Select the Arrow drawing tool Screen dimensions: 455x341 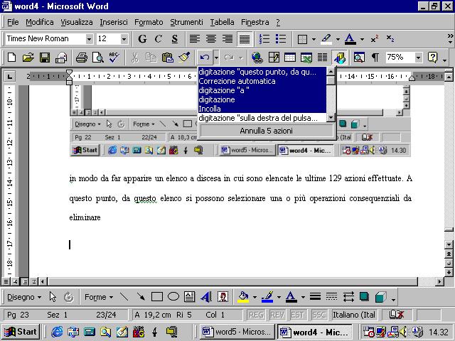[141, 297]
